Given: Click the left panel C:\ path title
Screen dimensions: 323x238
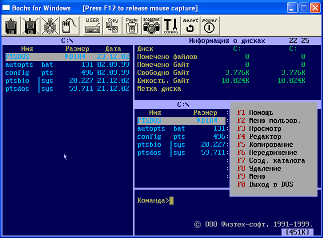Looking at the screenshot, I should click(x=67, y=41).
